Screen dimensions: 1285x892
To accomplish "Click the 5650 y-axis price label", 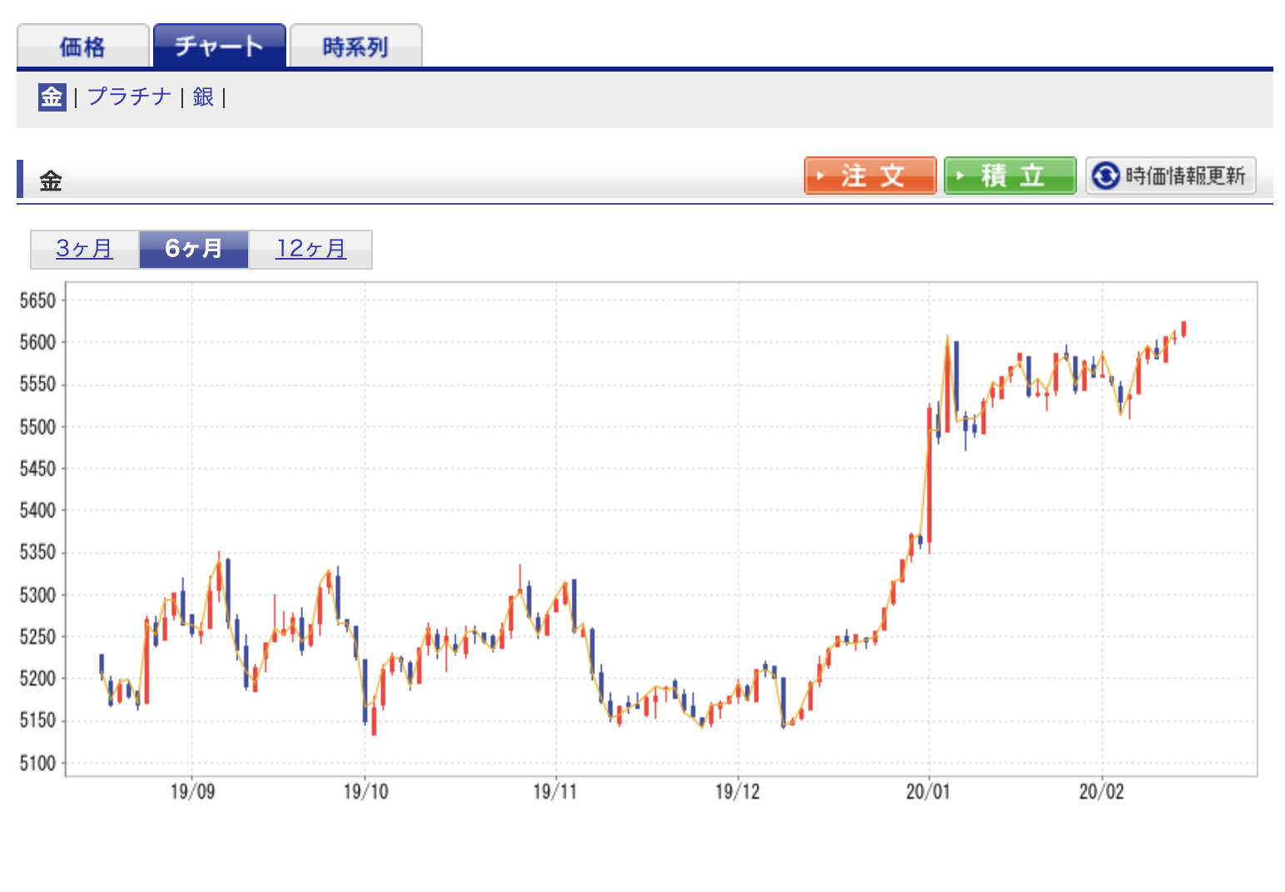I will point(37,300).
